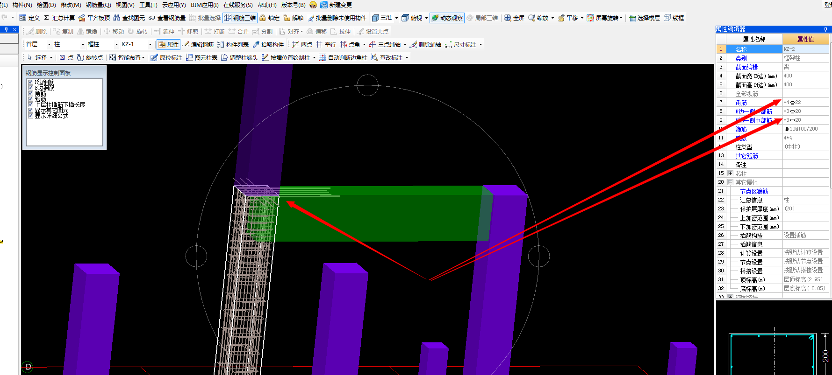
Task: Open 查找图元 find element tool
Action: (x=129, y=18)
